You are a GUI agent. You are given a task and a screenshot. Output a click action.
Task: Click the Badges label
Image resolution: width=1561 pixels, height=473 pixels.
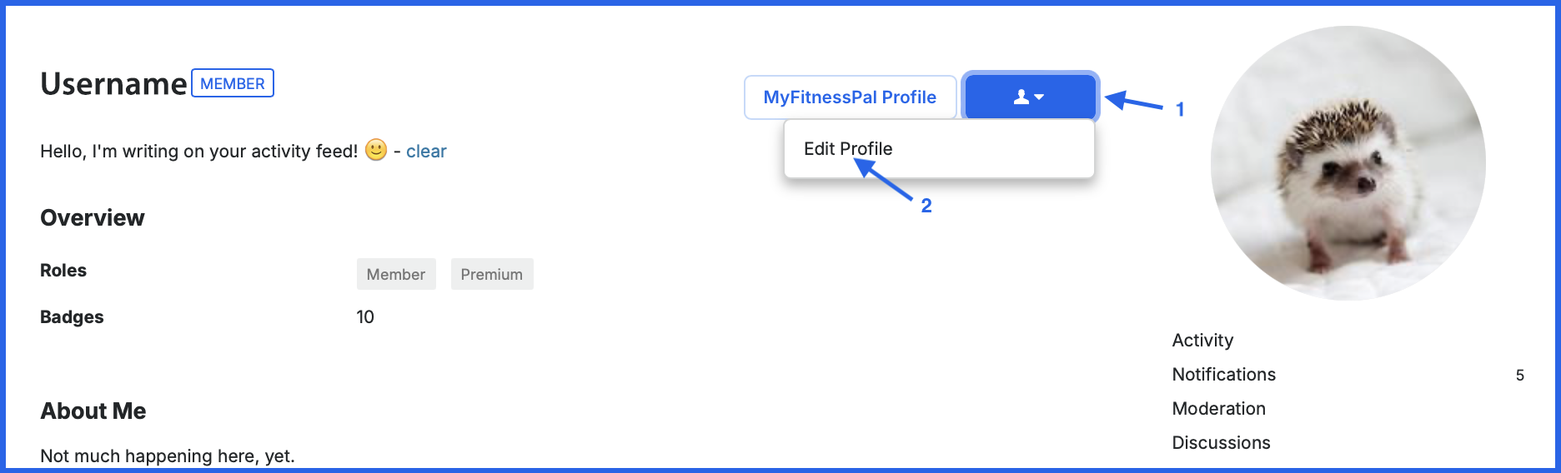72,317
